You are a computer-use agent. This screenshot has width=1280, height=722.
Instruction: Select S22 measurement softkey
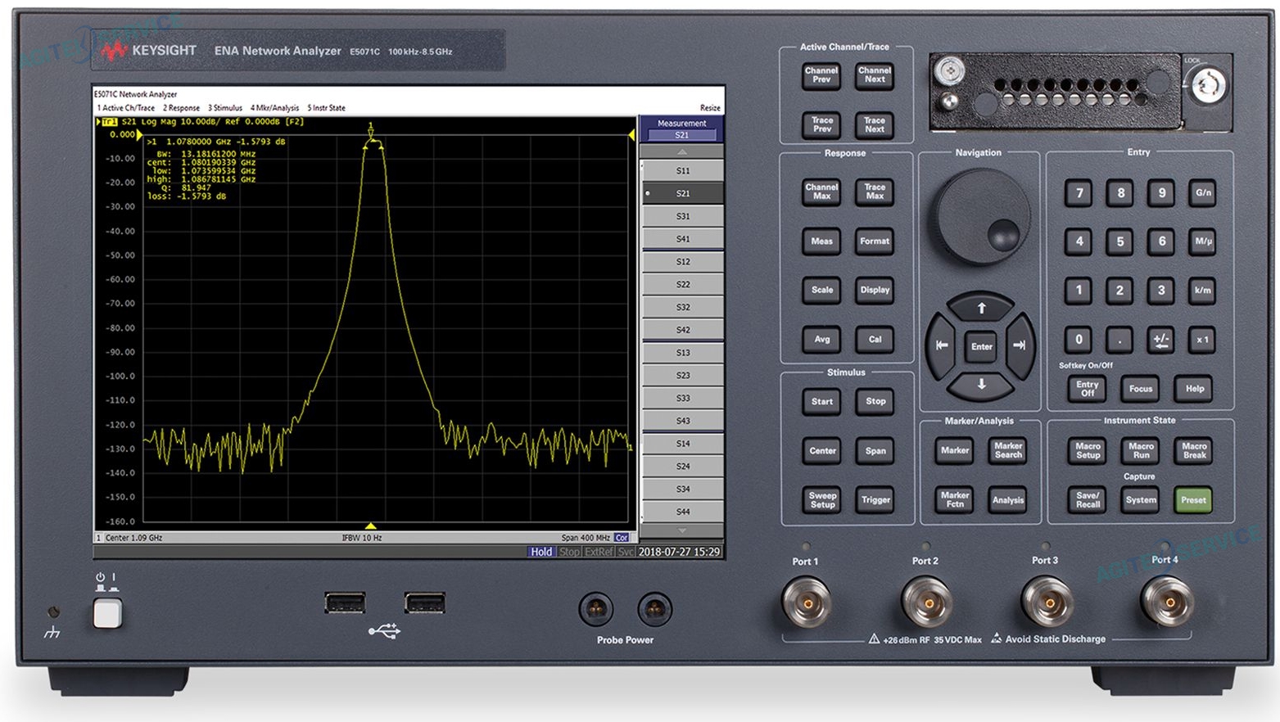[x=683, y=285]
